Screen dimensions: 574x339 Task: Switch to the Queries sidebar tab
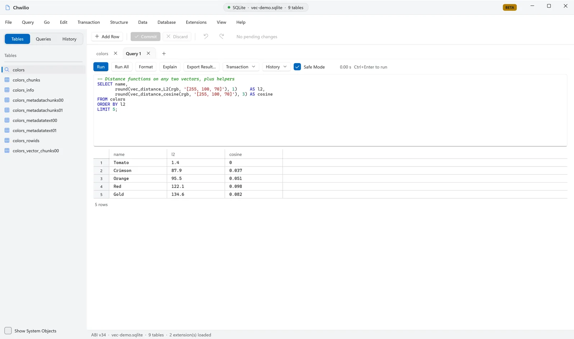click(43, 39)
